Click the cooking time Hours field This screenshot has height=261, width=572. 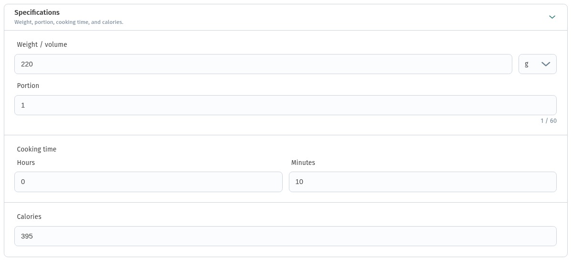click(148, 182)
